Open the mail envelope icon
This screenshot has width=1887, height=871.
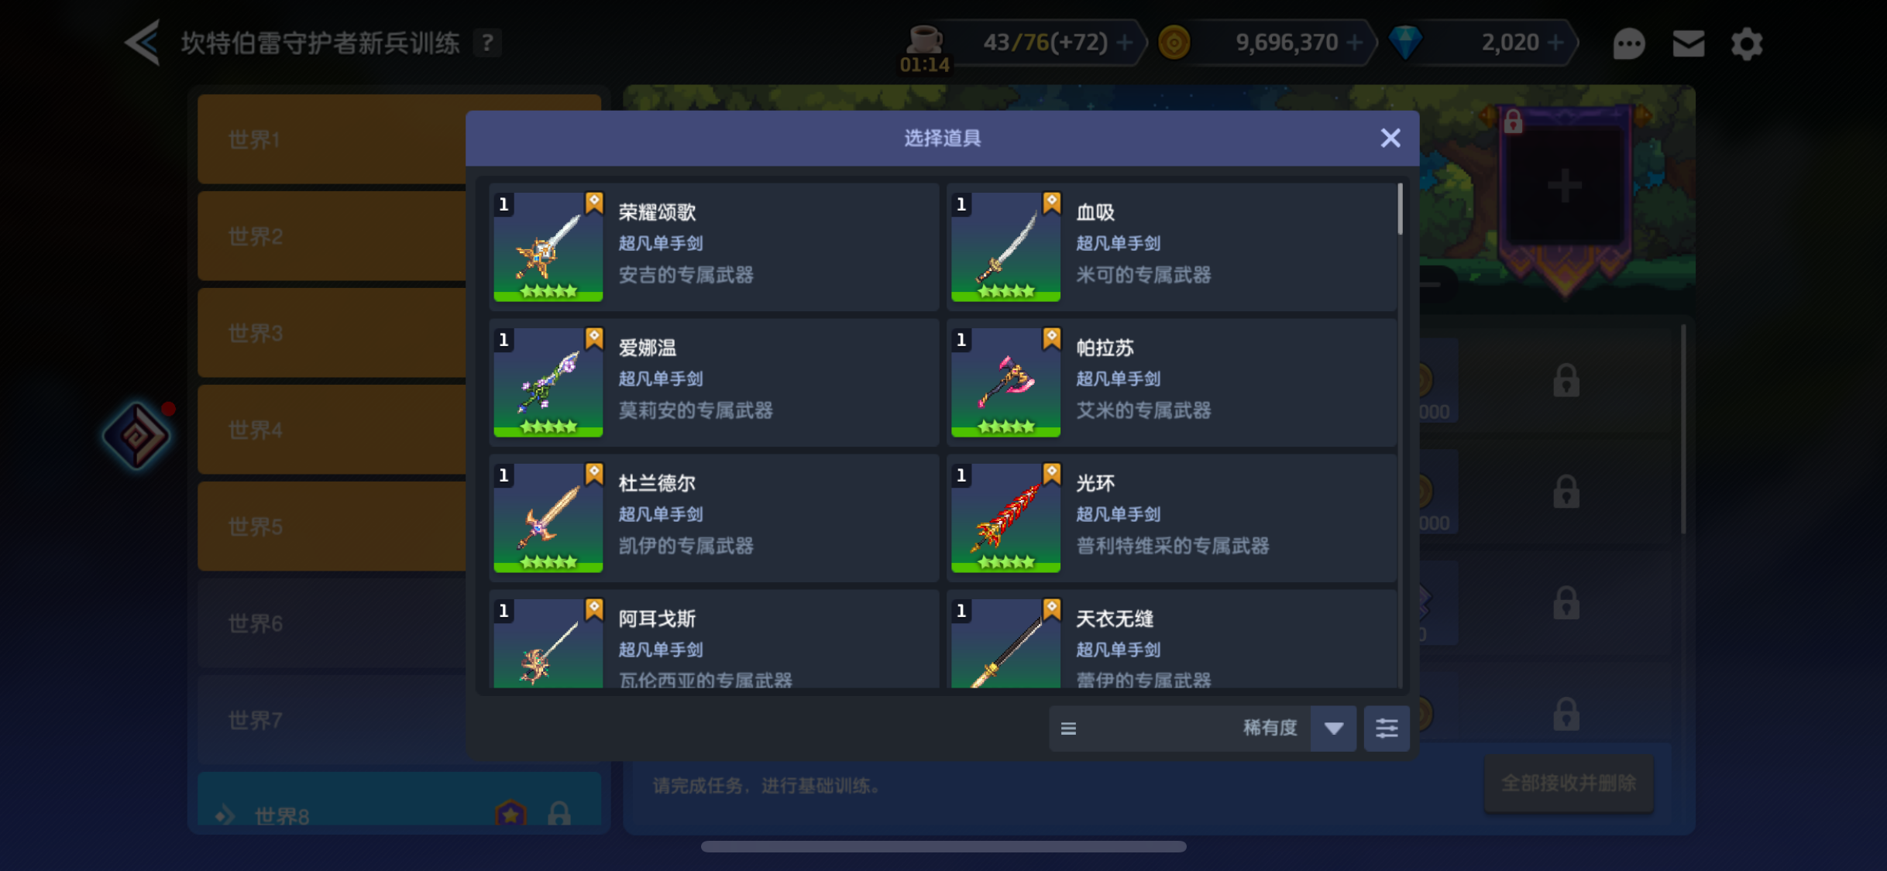coord(1688,43)
